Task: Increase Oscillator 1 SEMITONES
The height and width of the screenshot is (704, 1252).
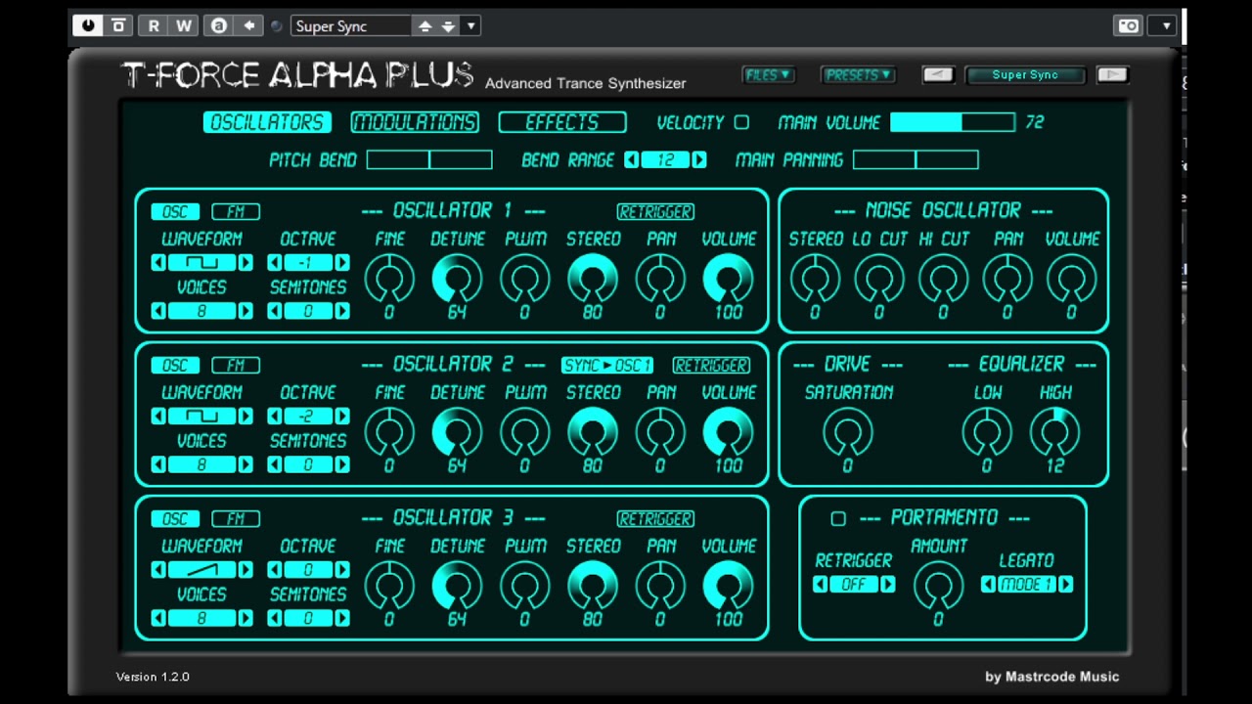Action: pyautogui.click(x=342, y=311)
